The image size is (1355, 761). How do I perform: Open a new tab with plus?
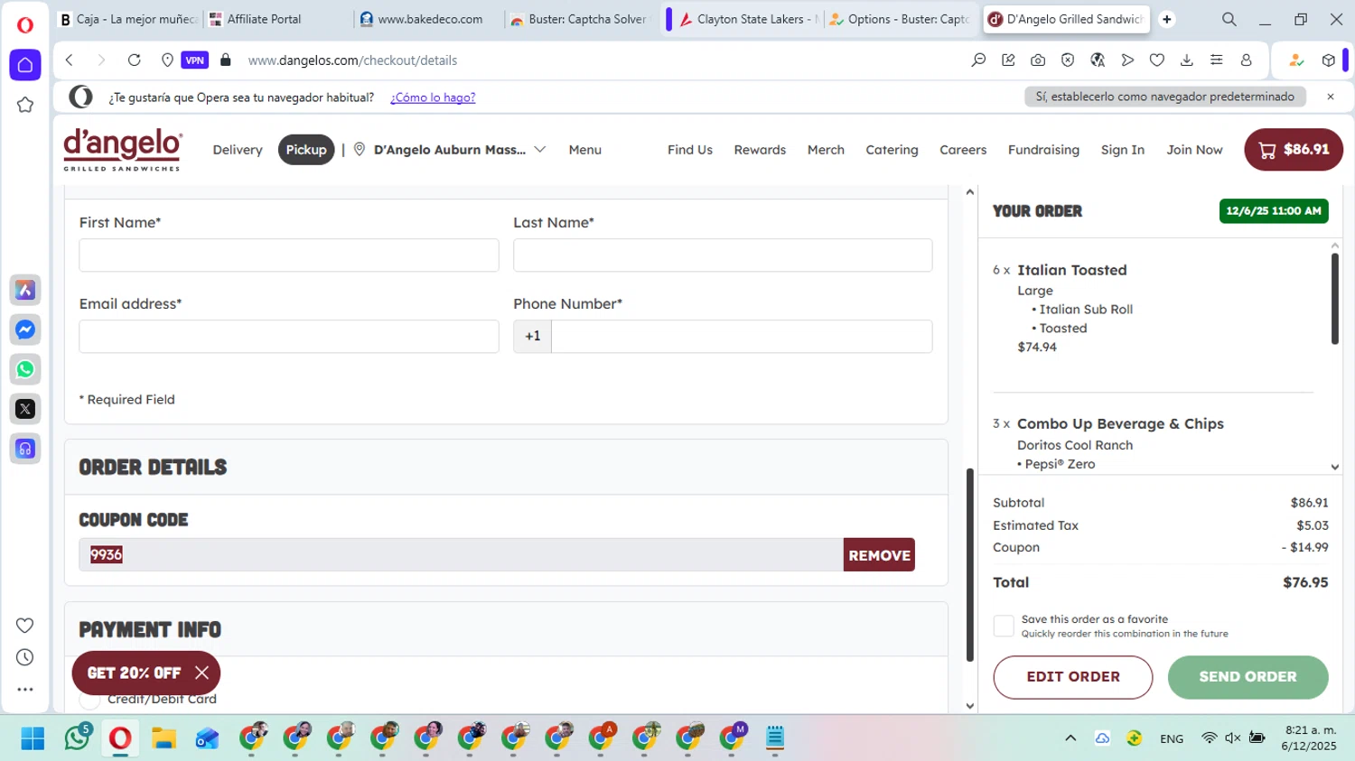pos(1167,19)
